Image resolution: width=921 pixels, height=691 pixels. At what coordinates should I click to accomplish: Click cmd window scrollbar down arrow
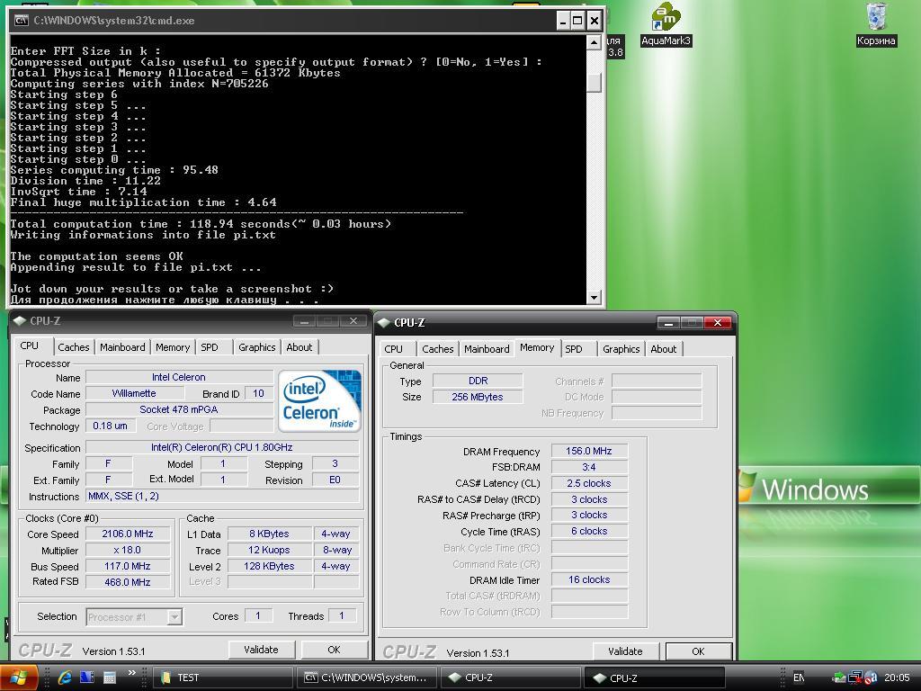coord(594,297)
